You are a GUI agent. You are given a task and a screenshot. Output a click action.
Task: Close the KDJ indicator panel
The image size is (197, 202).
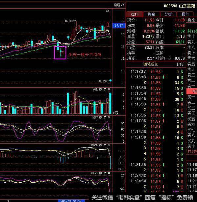[x=109, y=117]
